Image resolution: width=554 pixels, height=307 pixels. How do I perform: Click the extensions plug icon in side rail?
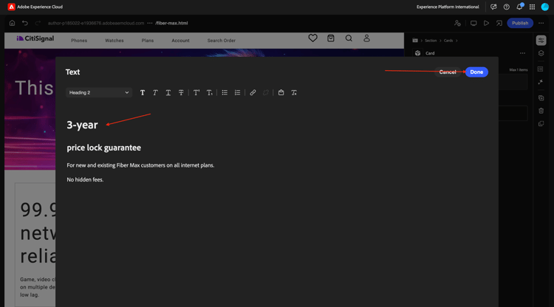(x=541, y=82)
